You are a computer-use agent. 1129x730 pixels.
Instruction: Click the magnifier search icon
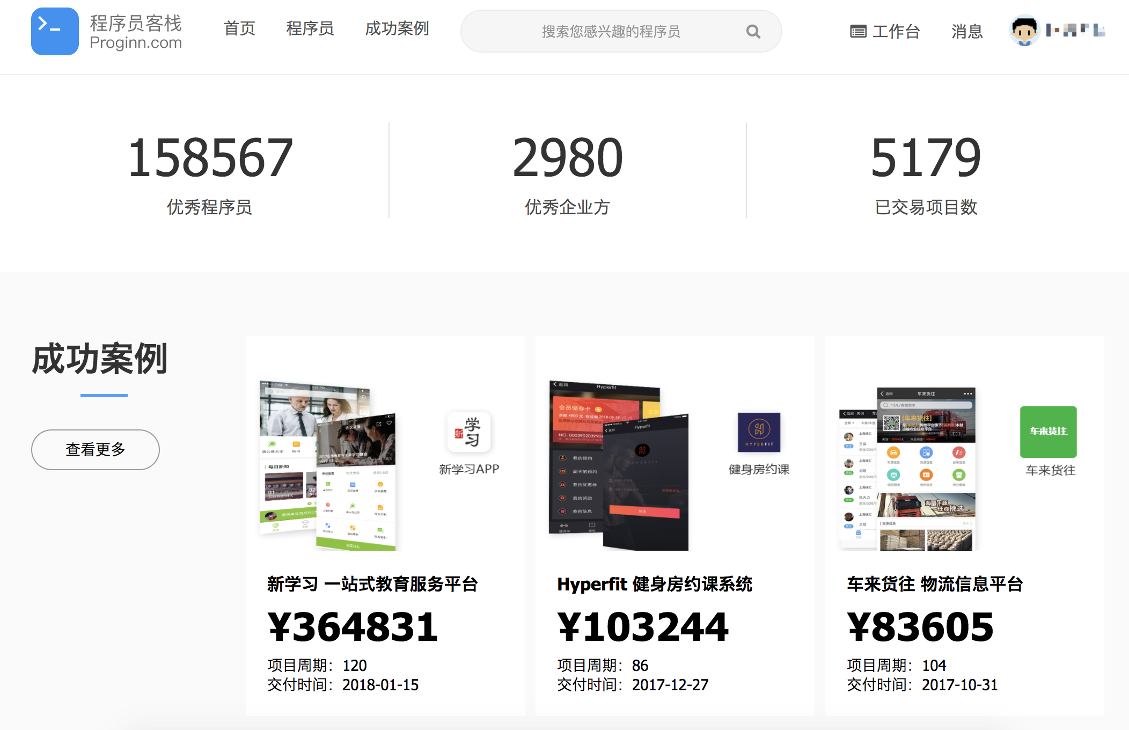[x=753, y=32]
